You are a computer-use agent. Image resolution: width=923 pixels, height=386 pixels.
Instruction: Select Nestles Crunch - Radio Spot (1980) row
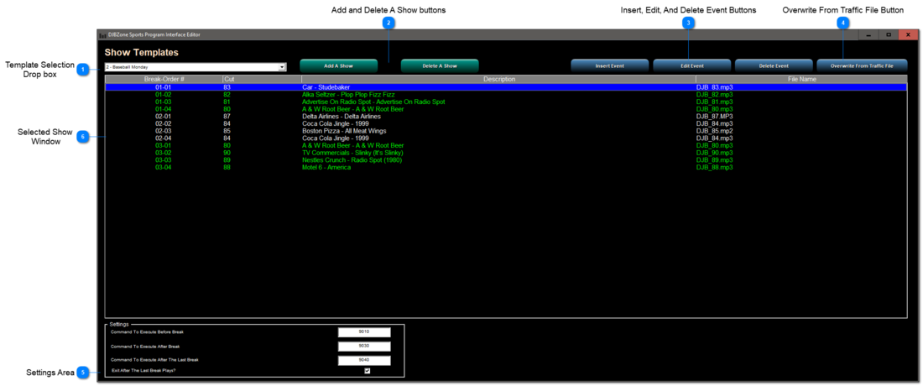click(x=506, y=160)
